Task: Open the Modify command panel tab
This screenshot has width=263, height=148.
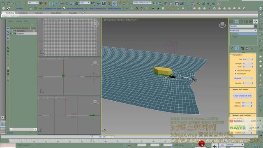Action: 236,21
